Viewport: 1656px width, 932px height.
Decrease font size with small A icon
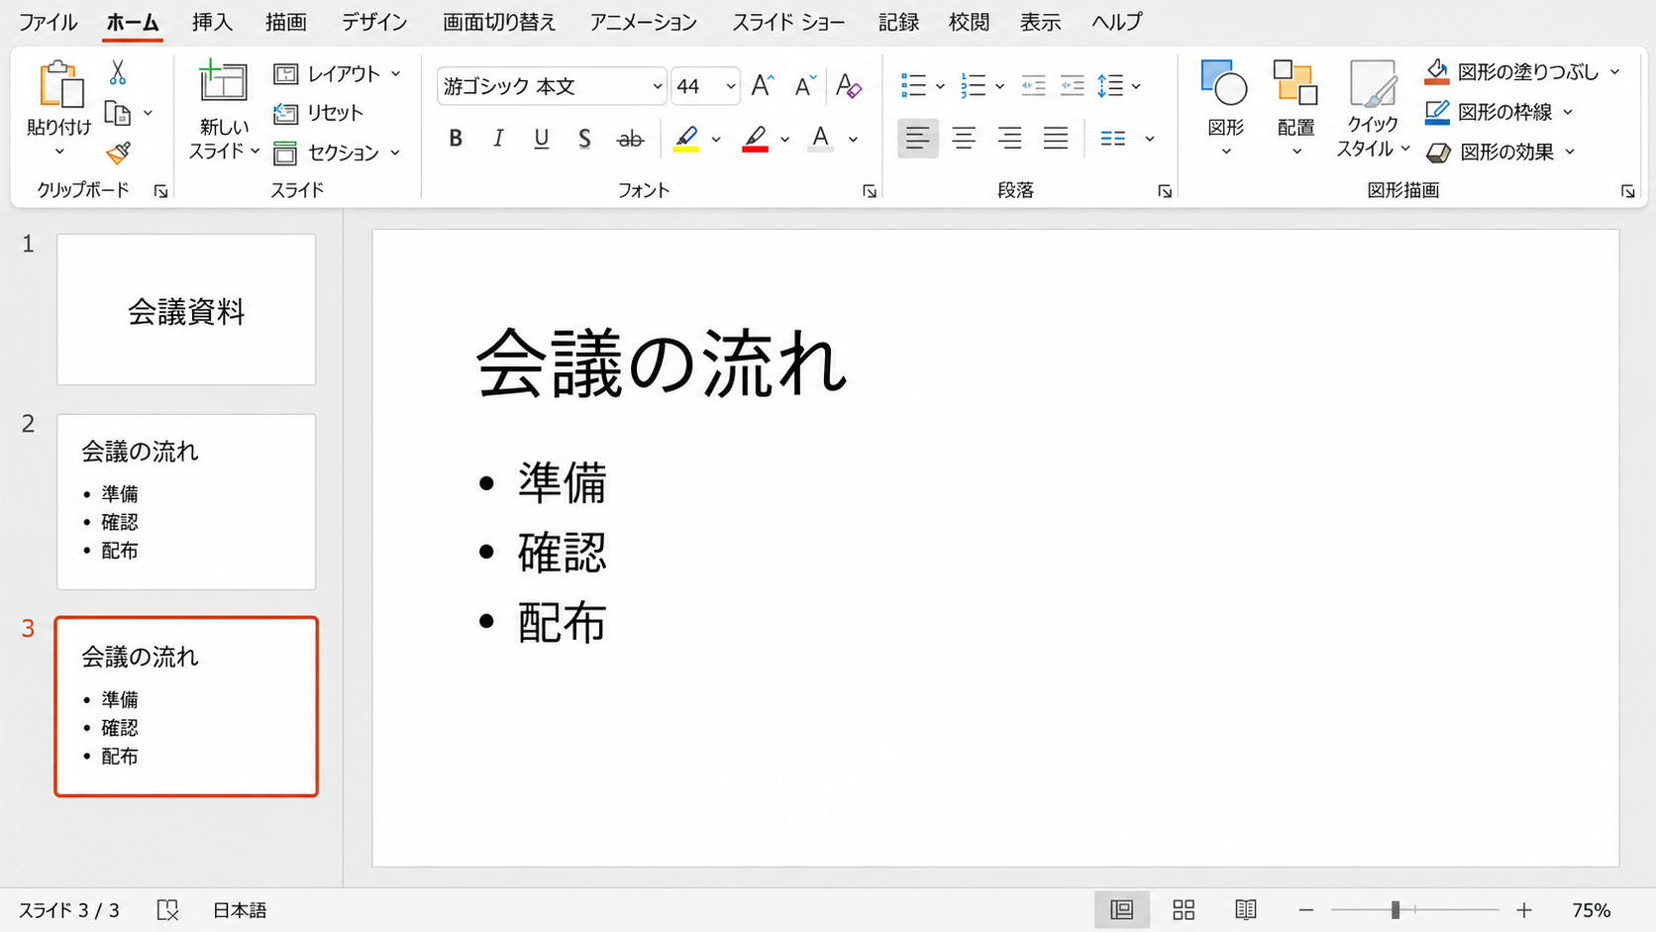click(x=804, y=86)
